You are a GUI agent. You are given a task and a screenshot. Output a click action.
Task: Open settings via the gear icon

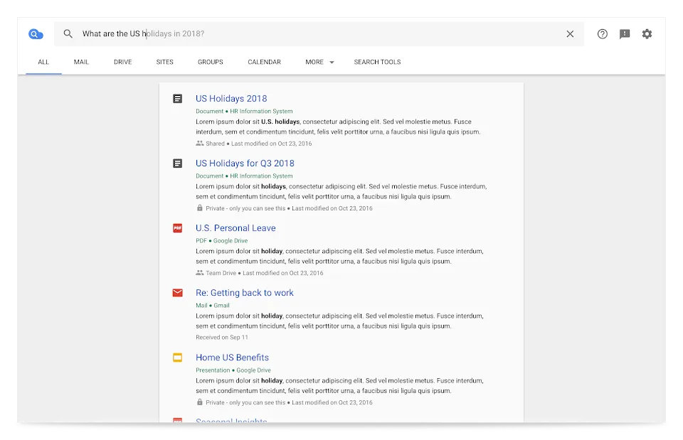pyautogui.click(x=647, y=34)
